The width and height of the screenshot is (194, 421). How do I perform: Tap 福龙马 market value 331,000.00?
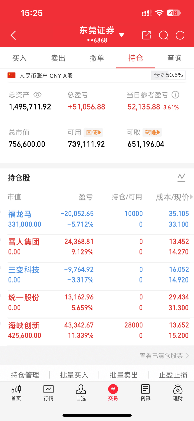25,224
